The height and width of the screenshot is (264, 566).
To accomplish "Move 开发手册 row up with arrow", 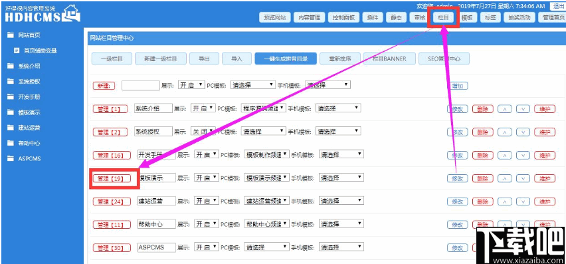I will pyautogui.click(x=505, y=156).
